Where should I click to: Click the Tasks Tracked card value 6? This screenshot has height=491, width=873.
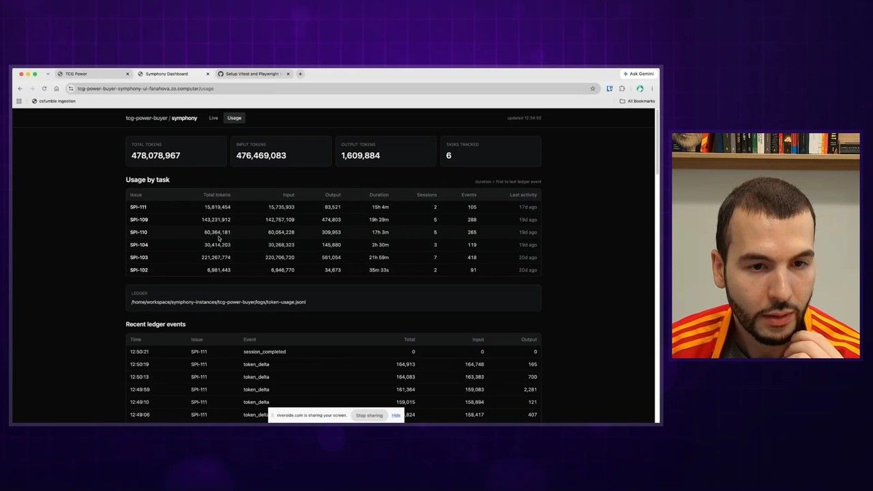point(449,155)
